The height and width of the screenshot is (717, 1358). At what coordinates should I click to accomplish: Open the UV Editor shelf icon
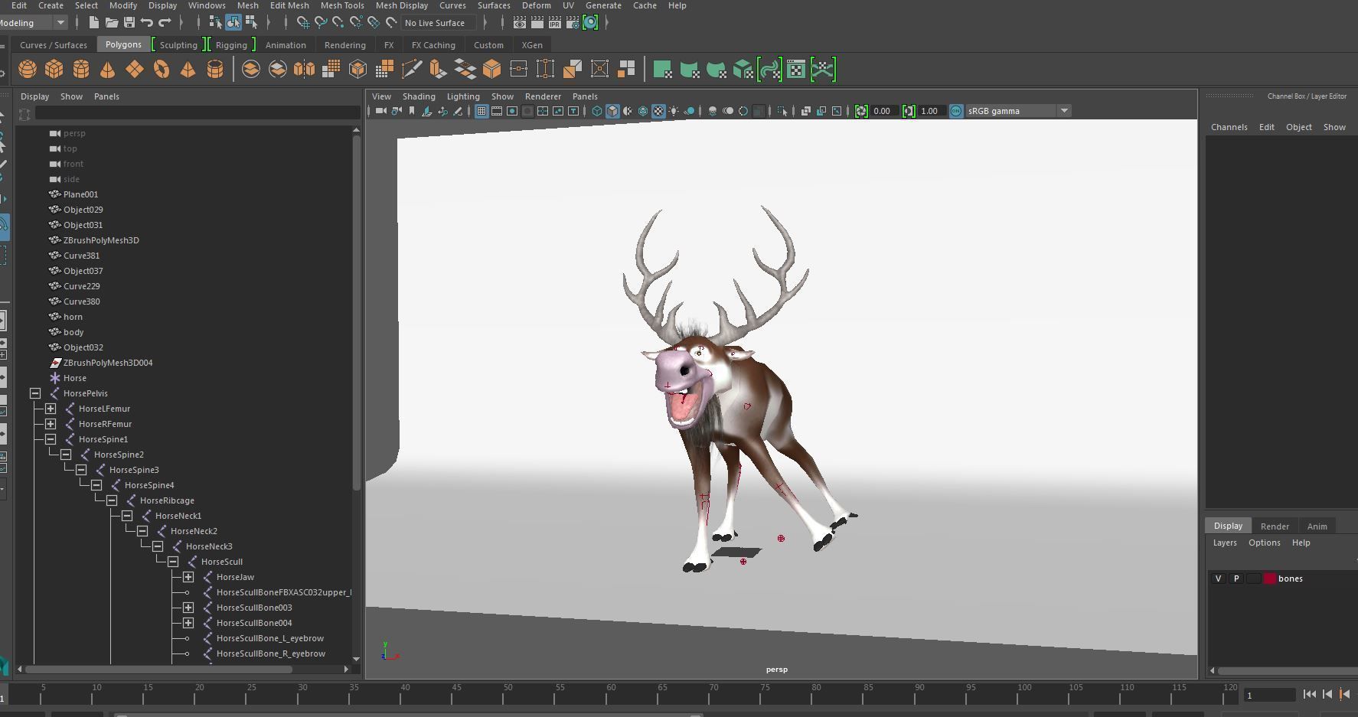coord(796,70)
